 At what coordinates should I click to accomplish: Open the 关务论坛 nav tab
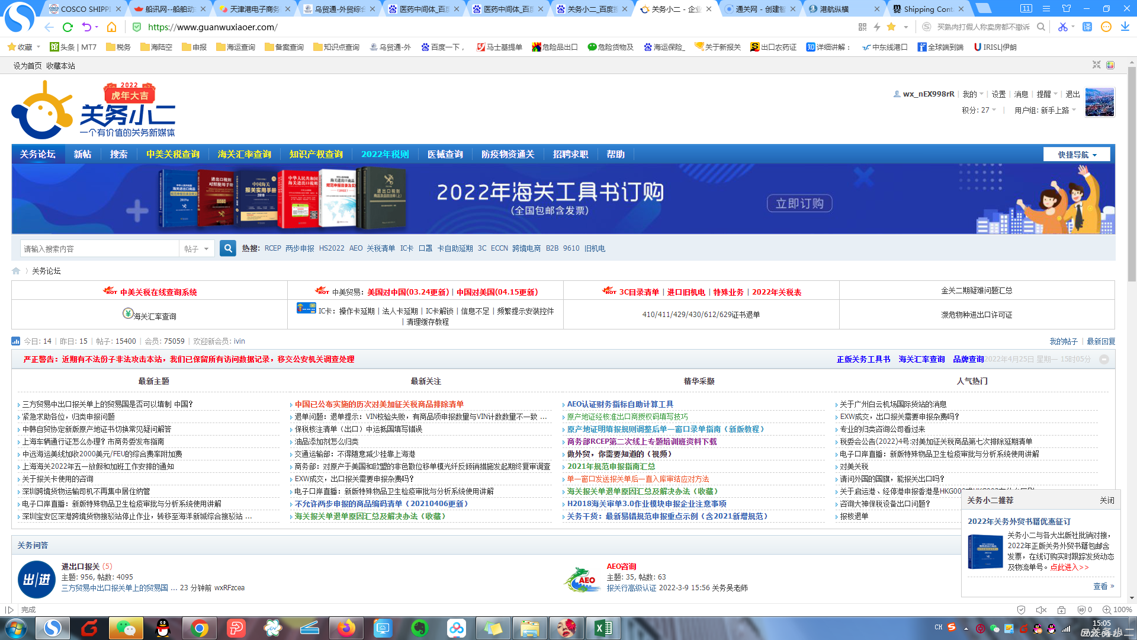click(38, 154)
